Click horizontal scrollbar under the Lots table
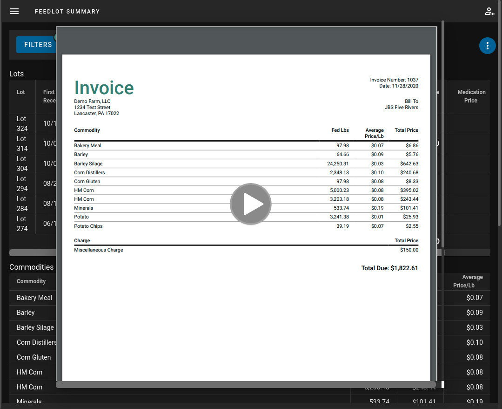Viewport: 502px width, 409px height. (33, 253)
